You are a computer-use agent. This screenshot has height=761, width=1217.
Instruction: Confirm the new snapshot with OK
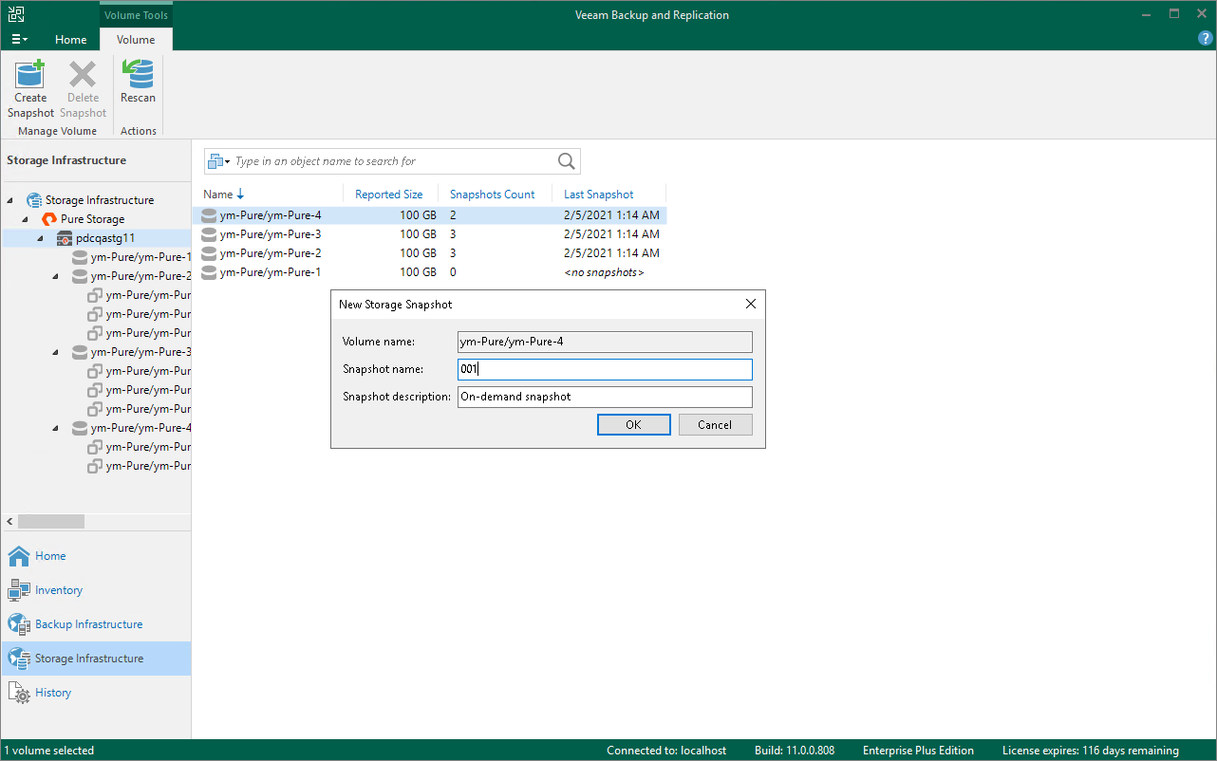(x=634, y=424)
